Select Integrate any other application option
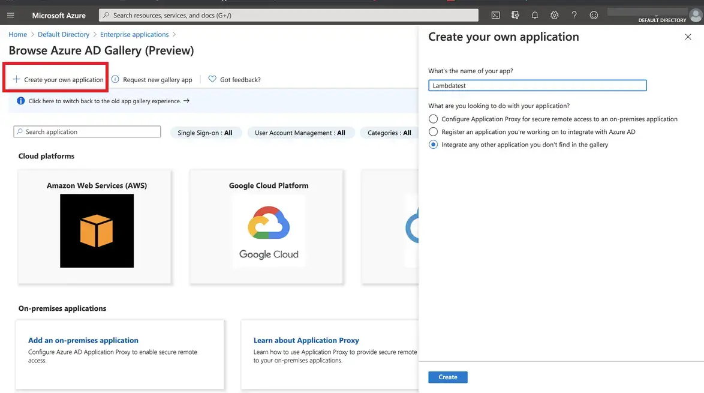This screenshot has height=393, width=704. tap(433, 144)
